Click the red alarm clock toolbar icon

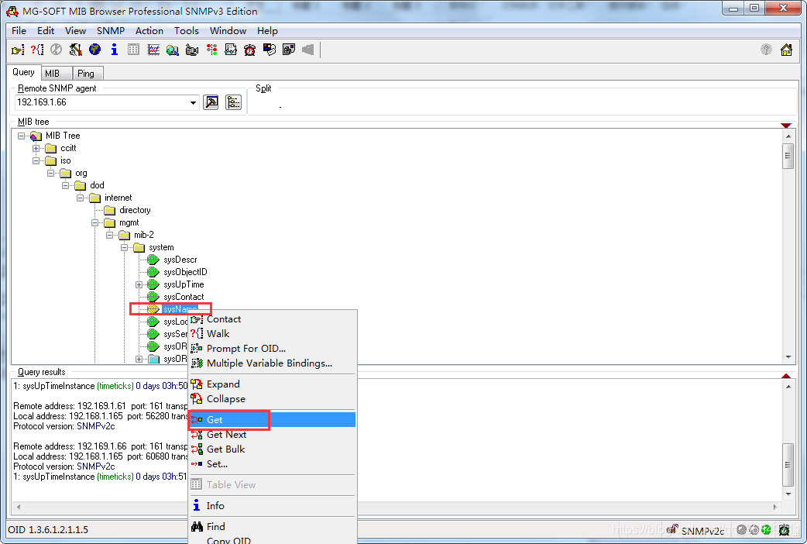coord(250,50)
